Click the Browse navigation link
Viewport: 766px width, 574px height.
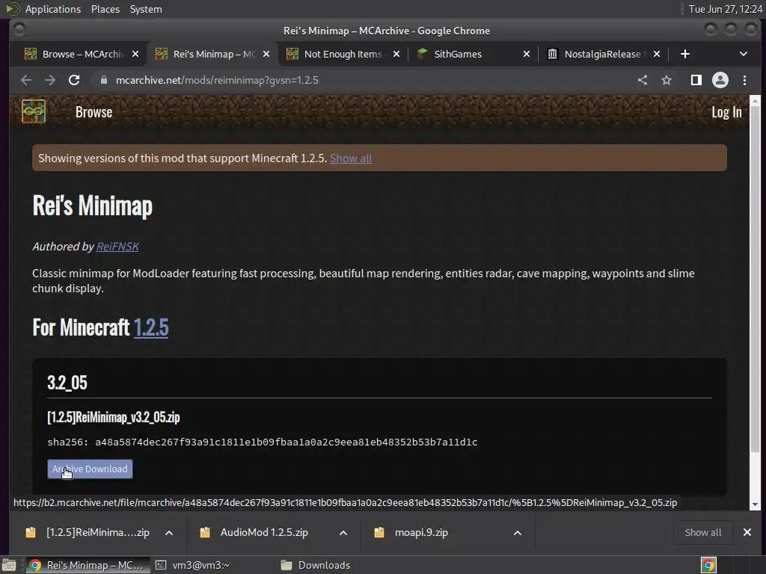tap(94, 112)
